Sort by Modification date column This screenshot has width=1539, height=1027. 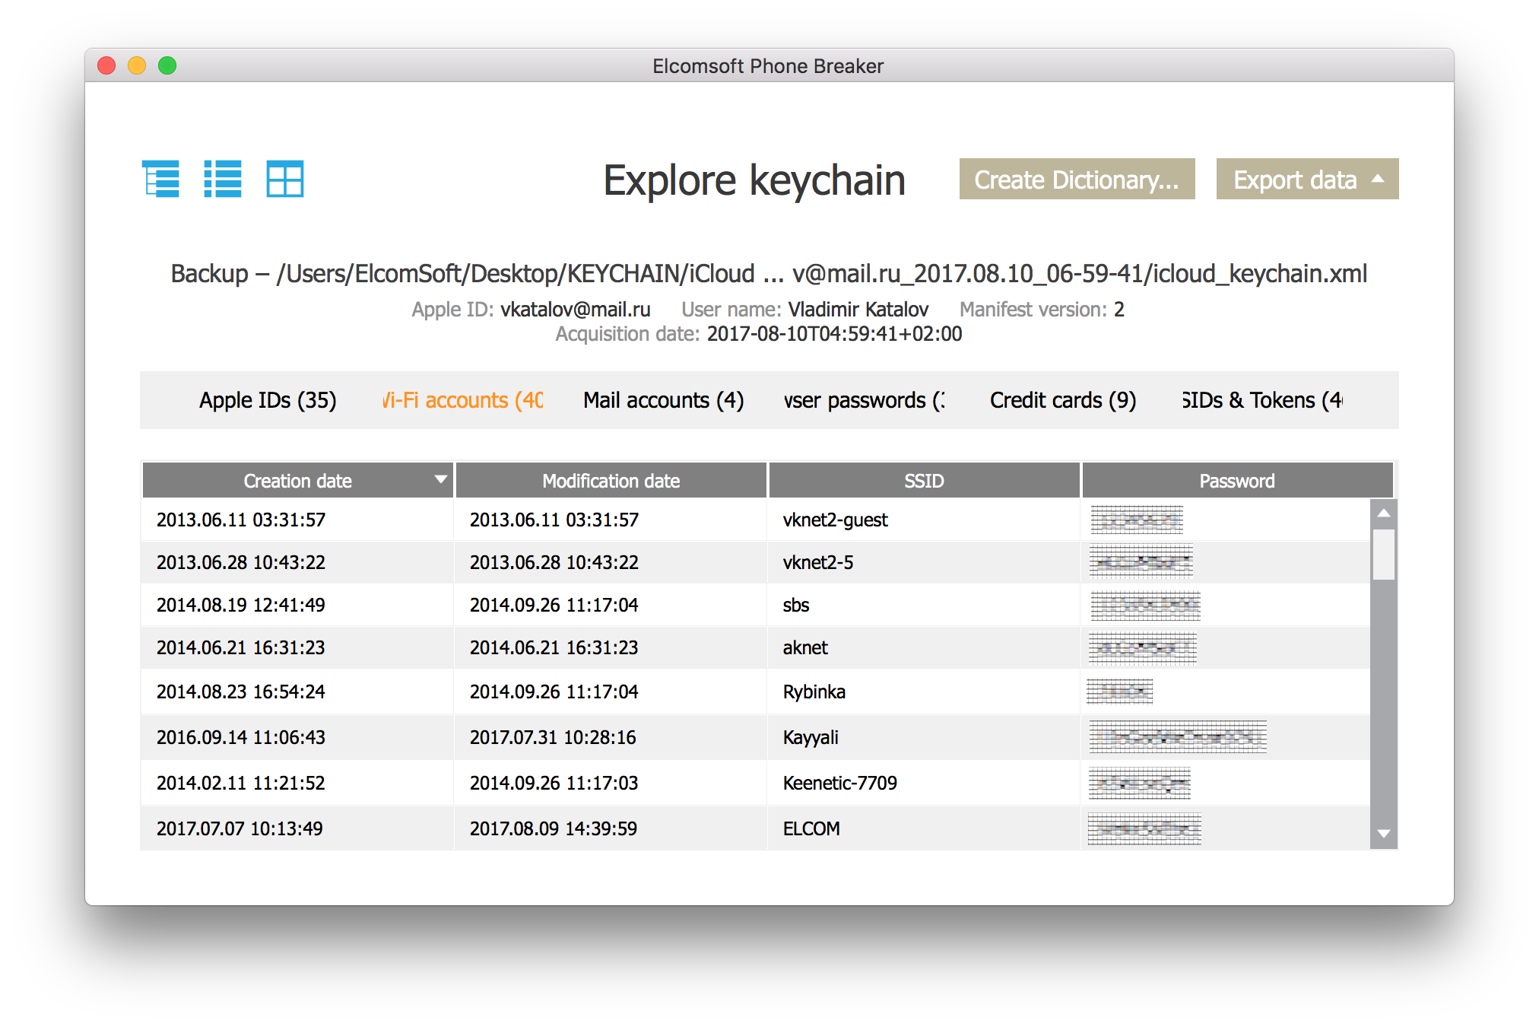[x=611, y=481]
